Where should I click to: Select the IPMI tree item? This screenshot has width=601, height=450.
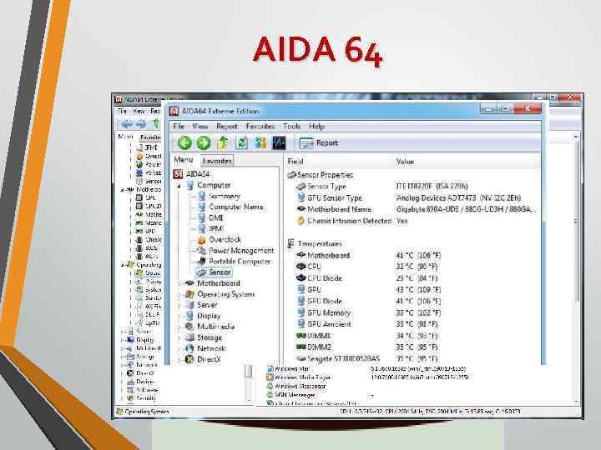[210, 228]
